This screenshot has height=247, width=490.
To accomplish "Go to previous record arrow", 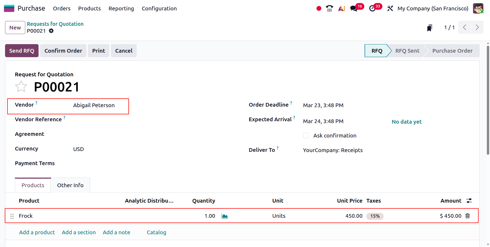I will 464,27.
